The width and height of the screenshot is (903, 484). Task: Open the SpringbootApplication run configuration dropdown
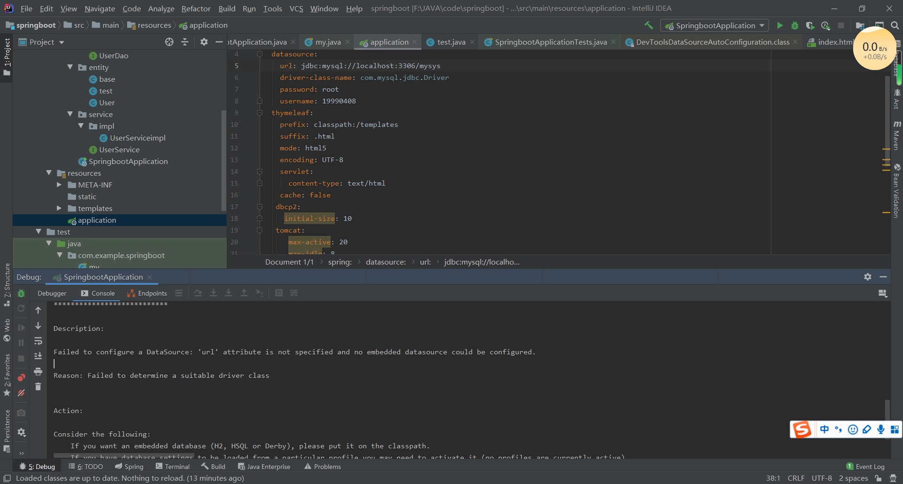pos(714,25)
